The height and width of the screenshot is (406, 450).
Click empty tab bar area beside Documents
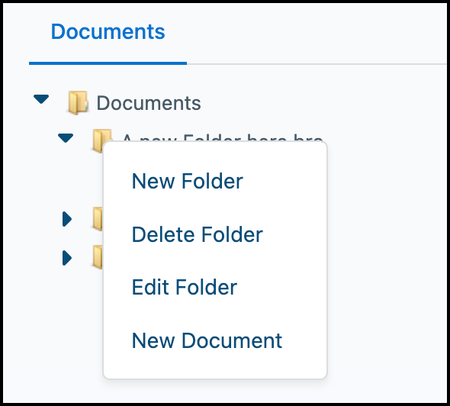(x=316, y=31)
